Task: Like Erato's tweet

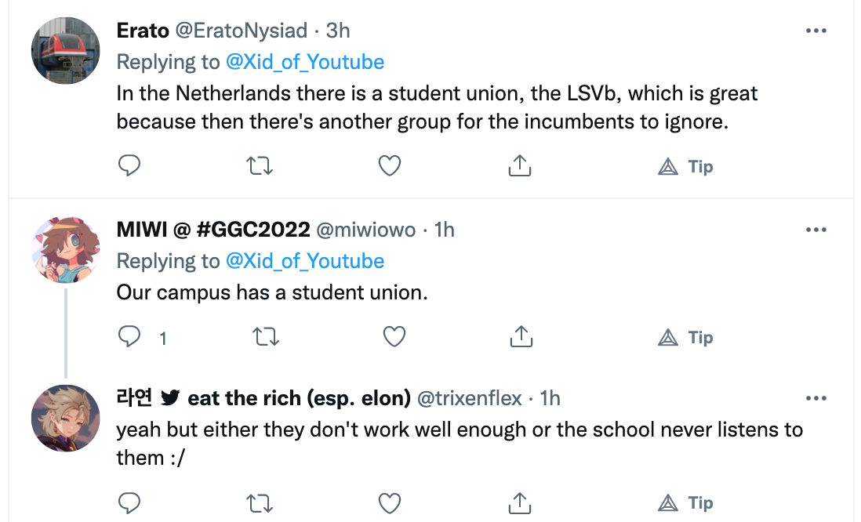Action: 390,165
